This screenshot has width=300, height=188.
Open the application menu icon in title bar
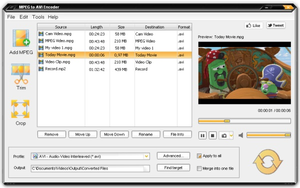click(x=11, y=7)
